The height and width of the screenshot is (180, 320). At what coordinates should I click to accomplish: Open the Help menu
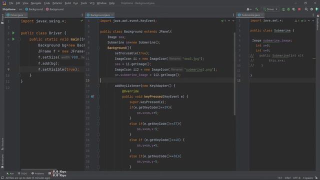111,3
